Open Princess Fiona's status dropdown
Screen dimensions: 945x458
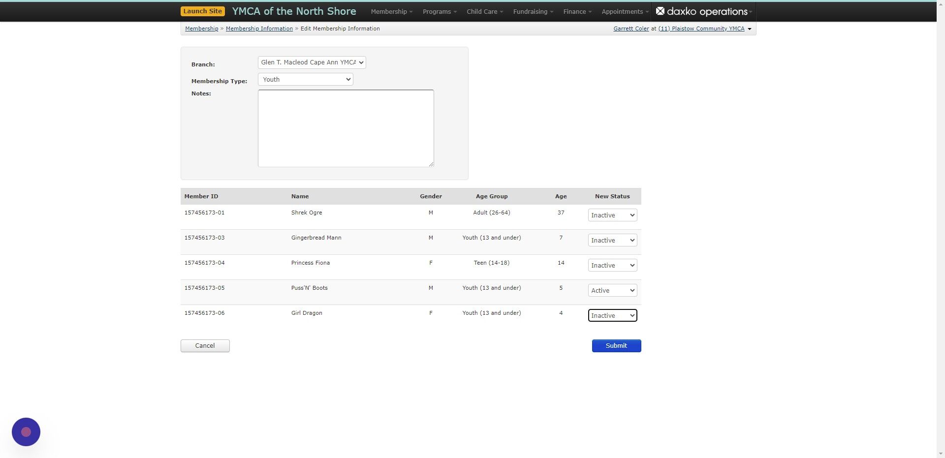click(612, 265)
